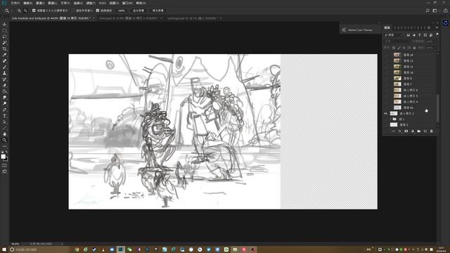The image size is (450, 253).
Task: Toggle scrubby zoom checkbox
Action: 98,11
